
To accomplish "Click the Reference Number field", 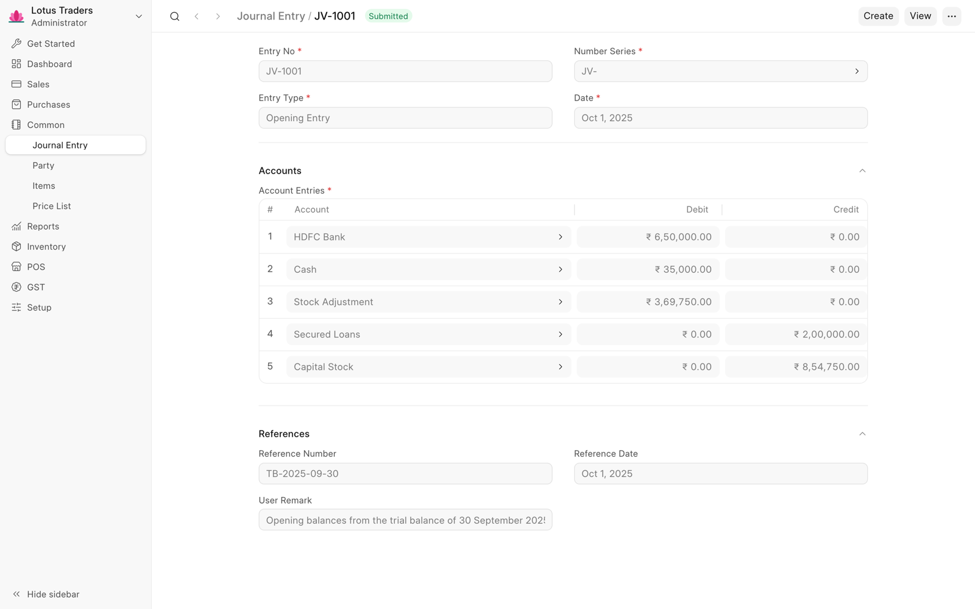I will coord(405,474).
